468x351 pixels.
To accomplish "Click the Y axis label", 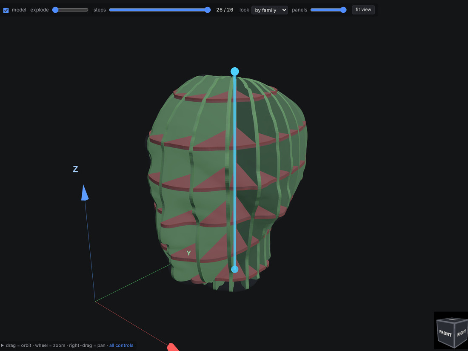I will click(188, 253).
